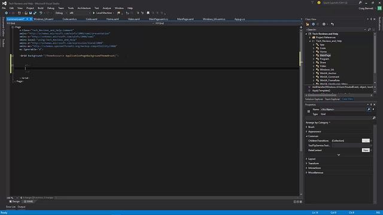Toggle the bookmark icon in the toolbar

point(148,13)
